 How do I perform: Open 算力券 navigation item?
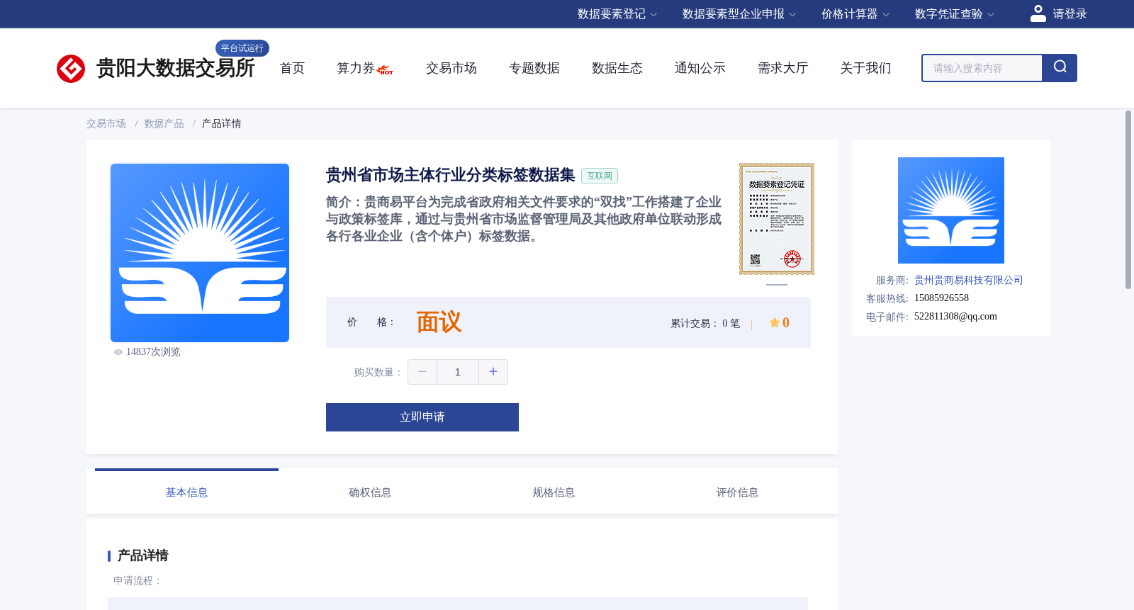click(356, 68)
